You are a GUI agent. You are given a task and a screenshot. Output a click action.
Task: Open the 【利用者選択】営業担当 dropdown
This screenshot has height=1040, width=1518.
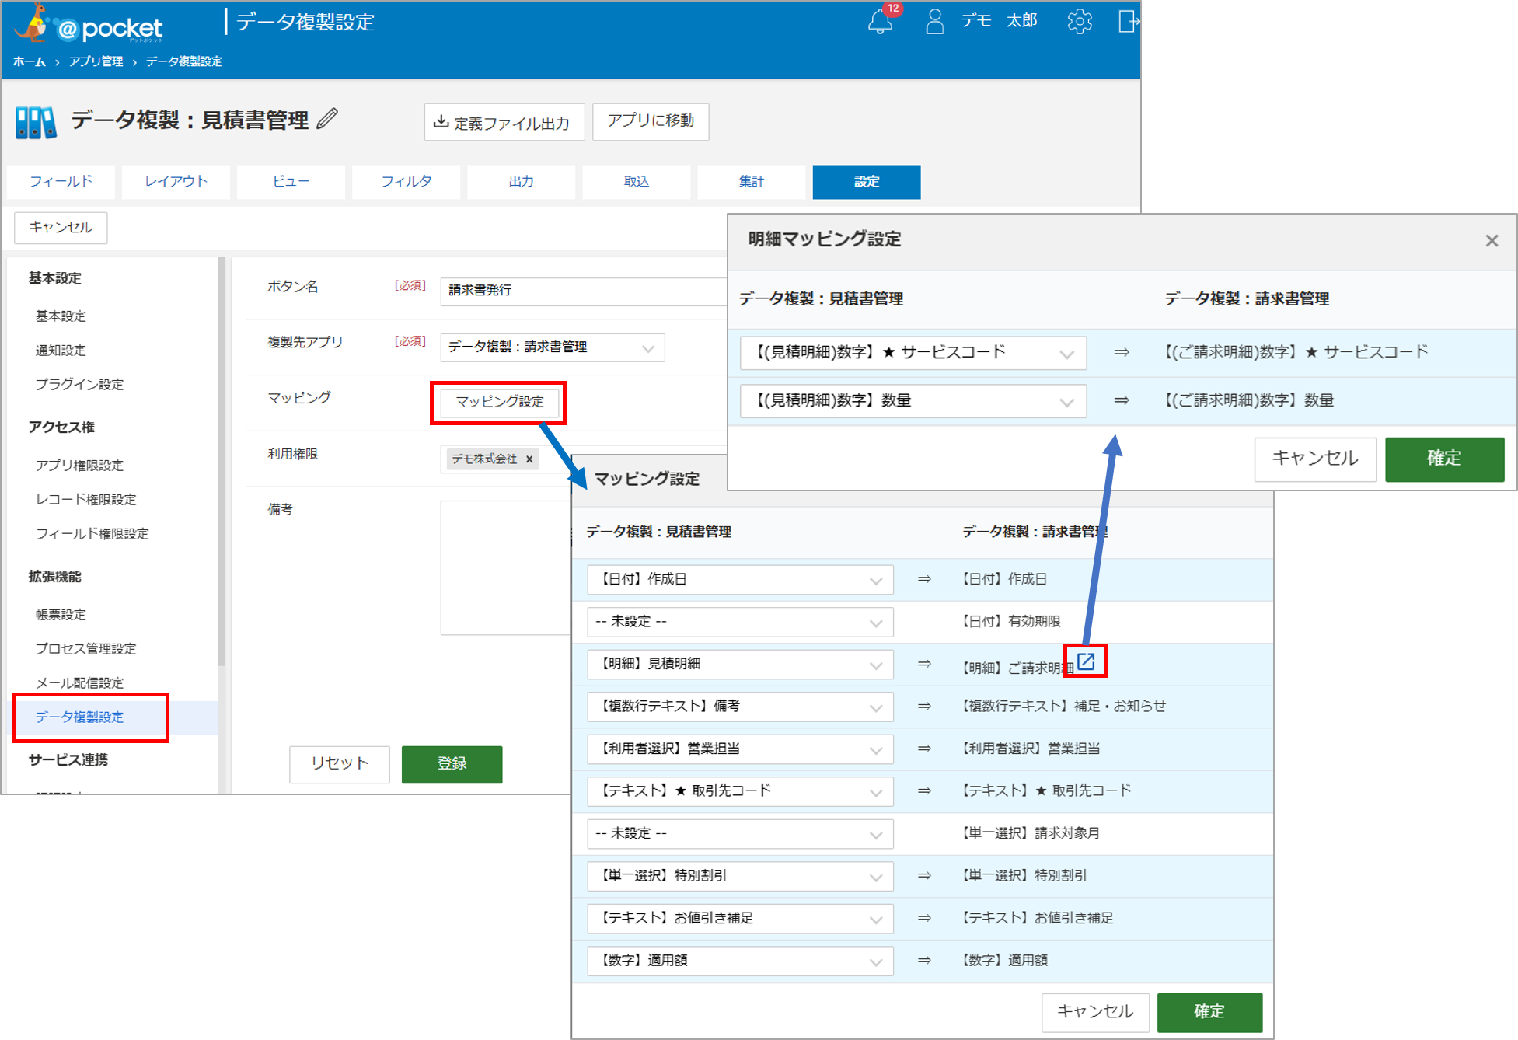coord(740,749)
